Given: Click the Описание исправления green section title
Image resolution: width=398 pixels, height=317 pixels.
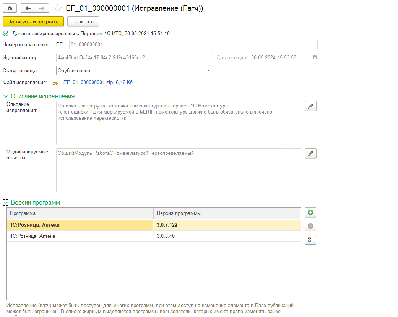Looking at the screenshot, I should coord(43,96).
